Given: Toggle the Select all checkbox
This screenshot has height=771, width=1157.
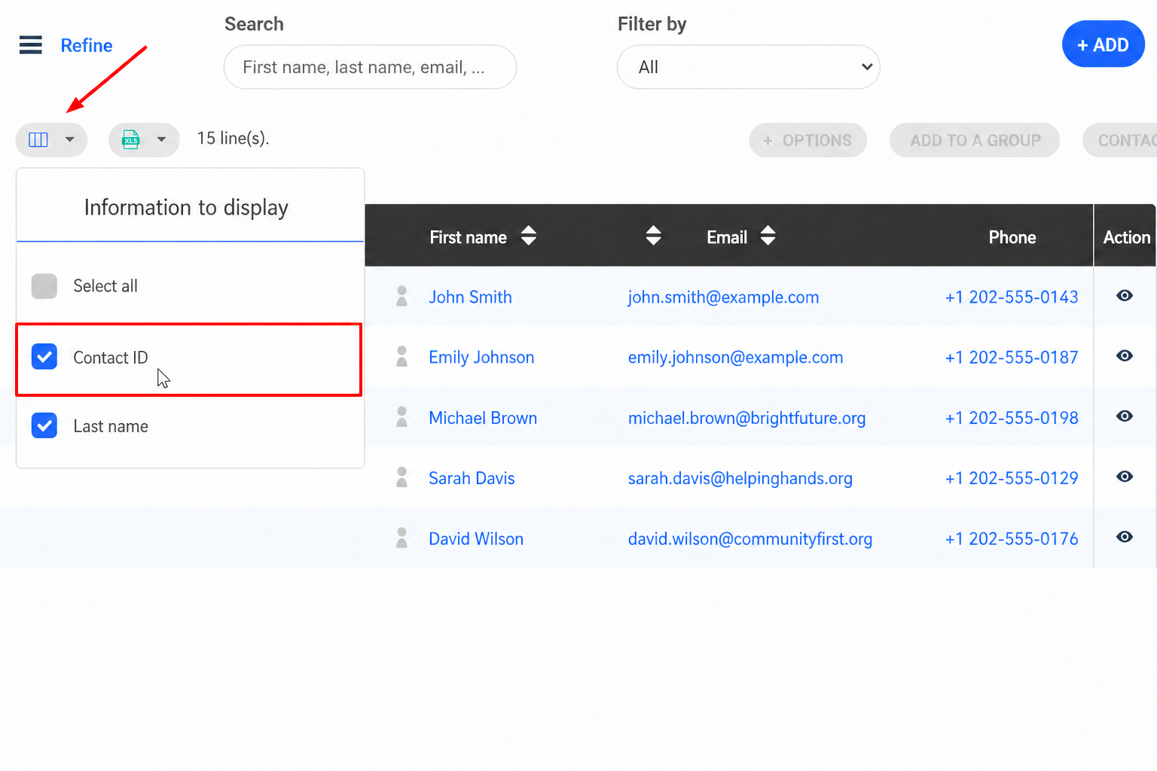Looking at the screenshot, I should tap(44, 286).
